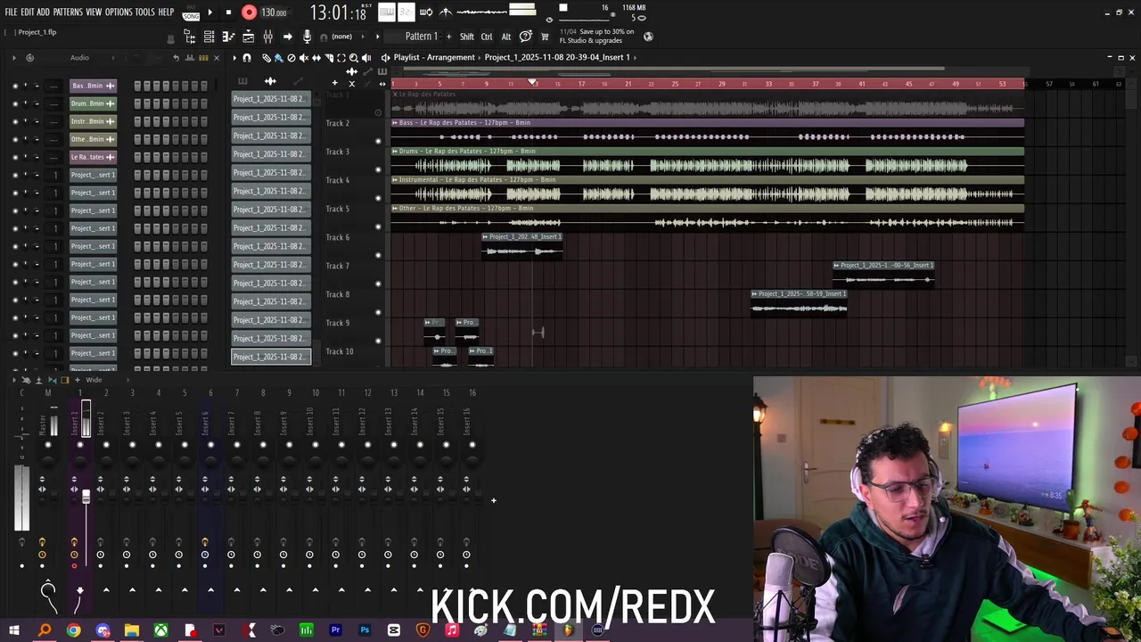Open the help question-mark icon
1141x642 pixels.
(526, 37)
